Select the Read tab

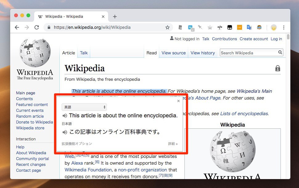(x=152, y=53)
